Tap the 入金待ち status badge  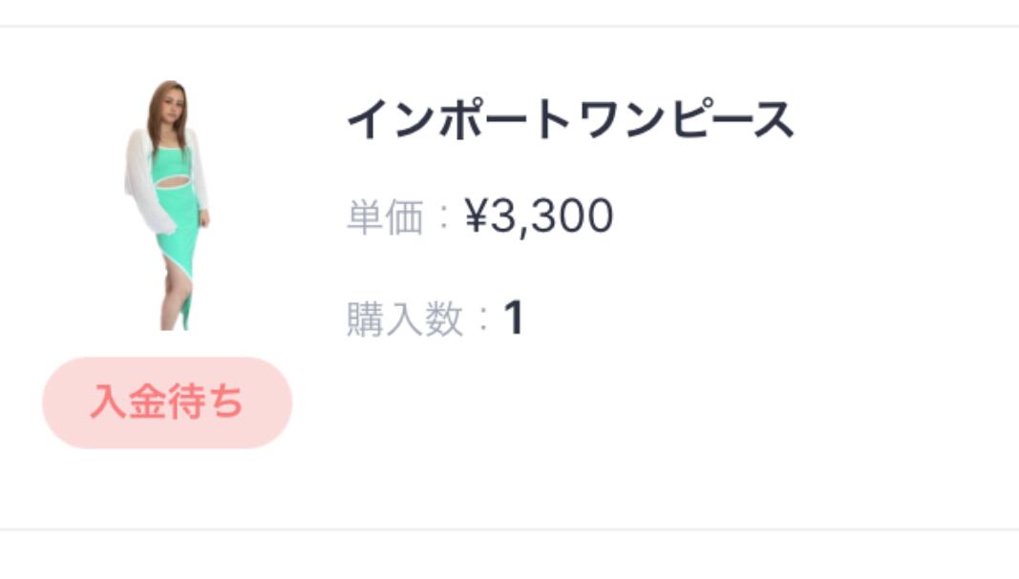[x=167, y=403]
